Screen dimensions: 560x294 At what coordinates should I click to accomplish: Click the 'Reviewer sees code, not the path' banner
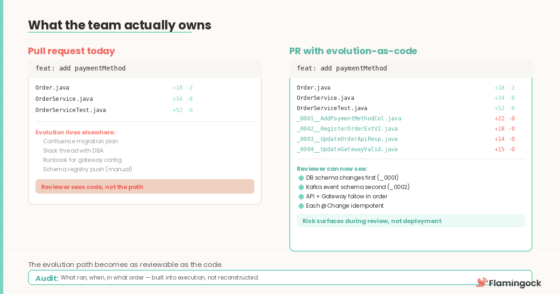(x=145, y=187)
